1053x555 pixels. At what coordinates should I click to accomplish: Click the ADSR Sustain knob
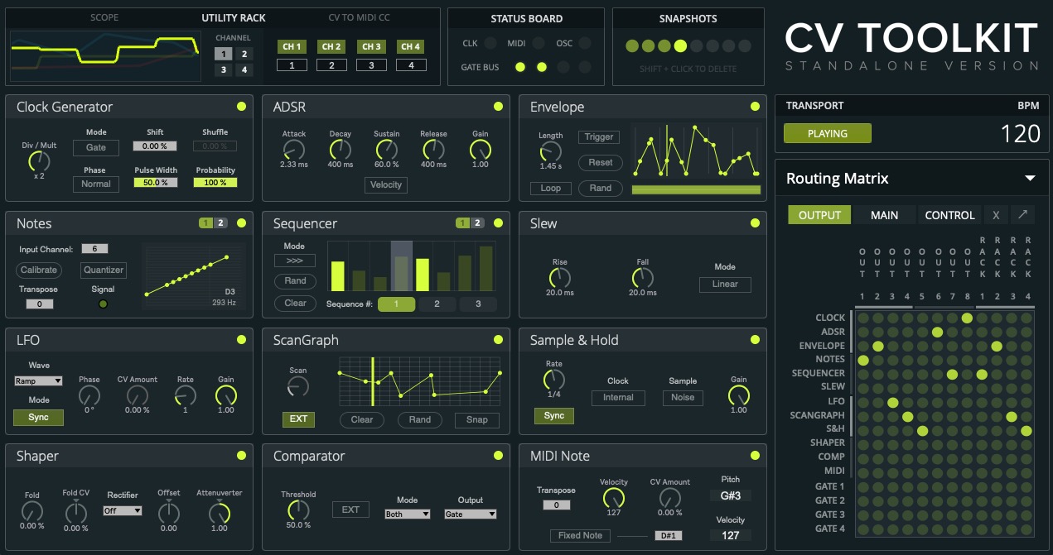[386, 150]
